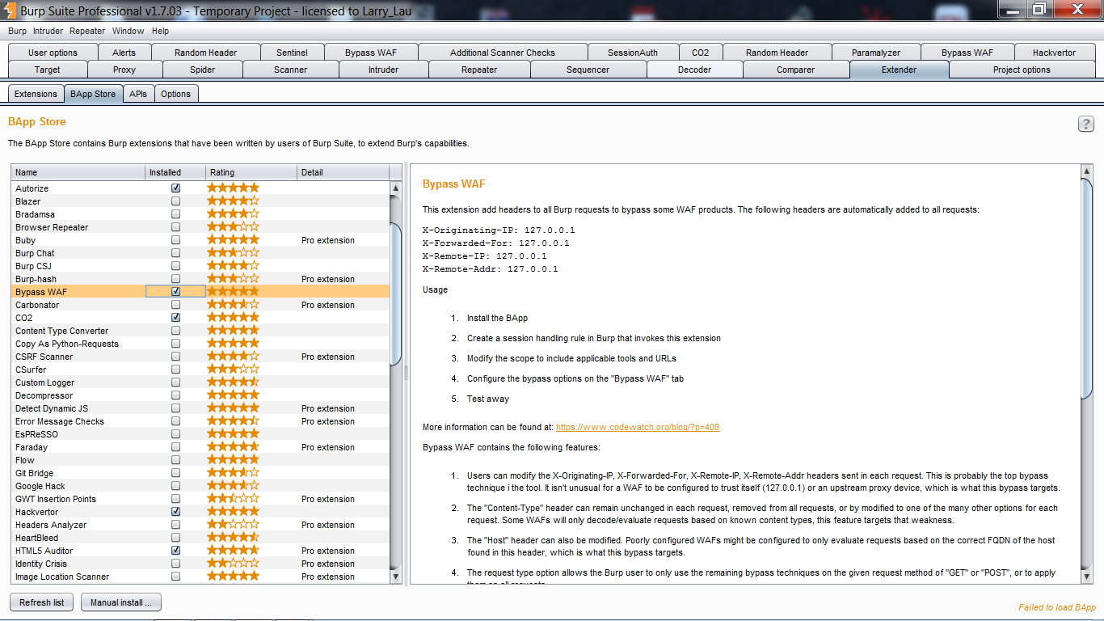Toggle the Autorize installed checkbox

[x=175, y=188]
